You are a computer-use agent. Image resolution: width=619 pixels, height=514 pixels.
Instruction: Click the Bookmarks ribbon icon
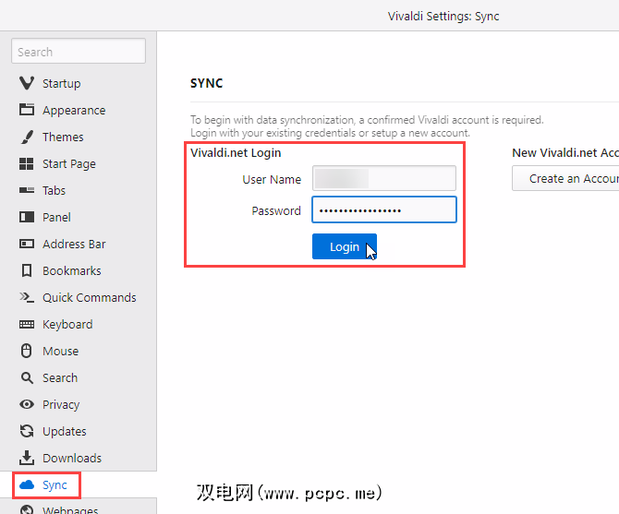point(27,270)
